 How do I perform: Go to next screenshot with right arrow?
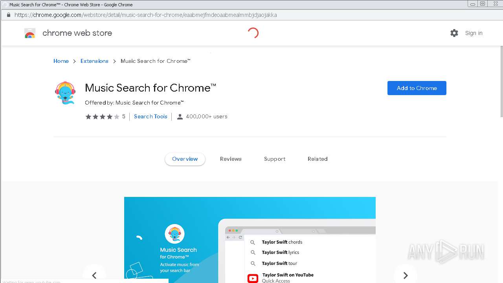406,275
